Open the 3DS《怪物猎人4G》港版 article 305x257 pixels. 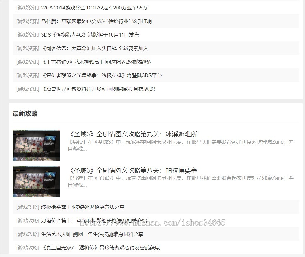coord(90,35)
